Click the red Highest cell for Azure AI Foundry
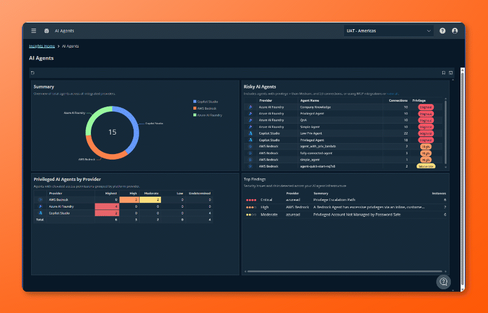 point(107,206)
